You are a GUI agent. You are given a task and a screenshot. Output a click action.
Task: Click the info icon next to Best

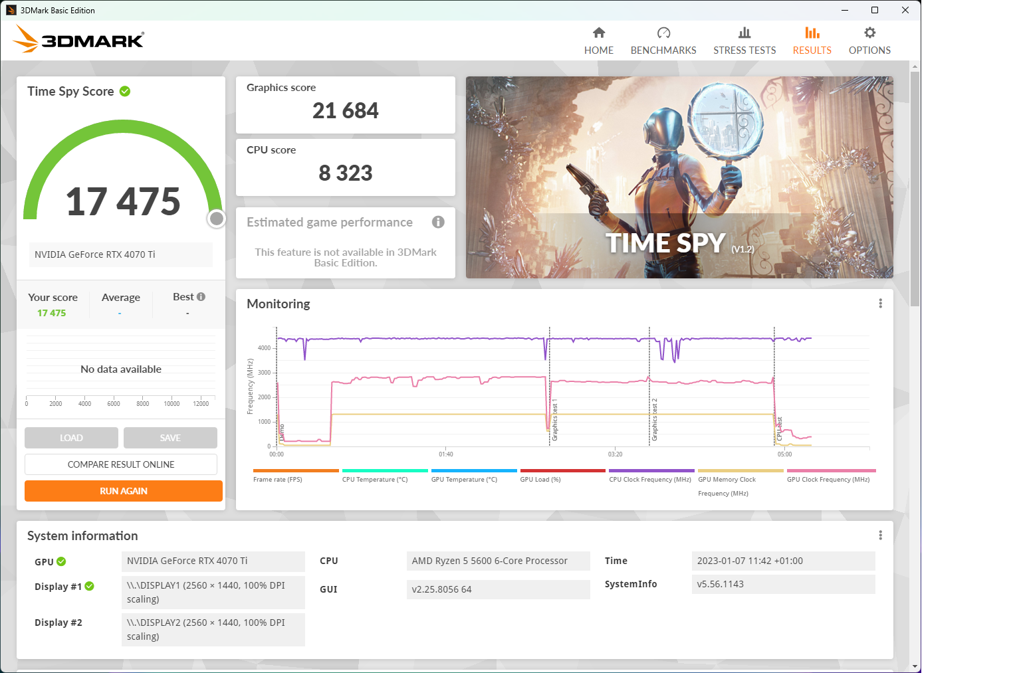coord(201,297)
